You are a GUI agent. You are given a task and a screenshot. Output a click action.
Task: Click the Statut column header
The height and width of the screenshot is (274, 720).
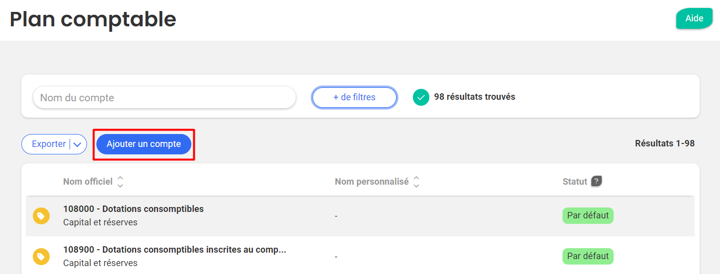coord(575,182)
